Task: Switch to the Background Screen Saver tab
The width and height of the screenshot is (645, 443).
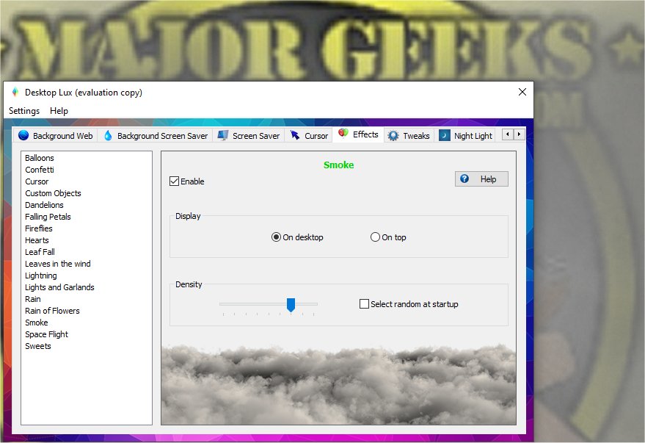Action: pos(156,135)
